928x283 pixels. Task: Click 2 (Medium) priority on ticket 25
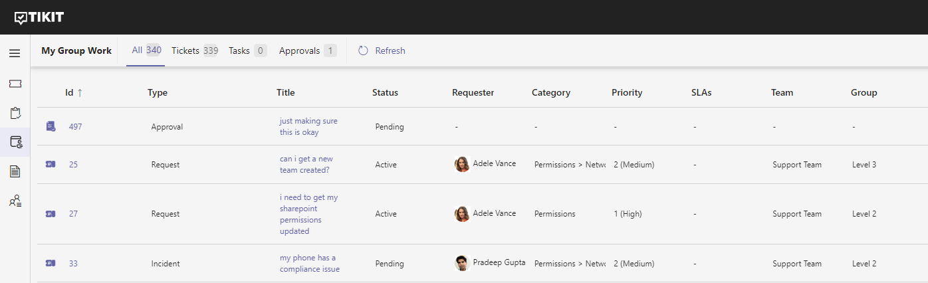634,164
